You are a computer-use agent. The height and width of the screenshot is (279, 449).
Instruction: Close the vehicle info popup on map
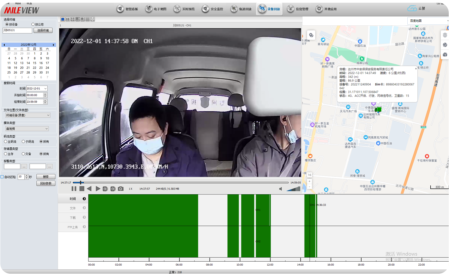coord(416,68)
